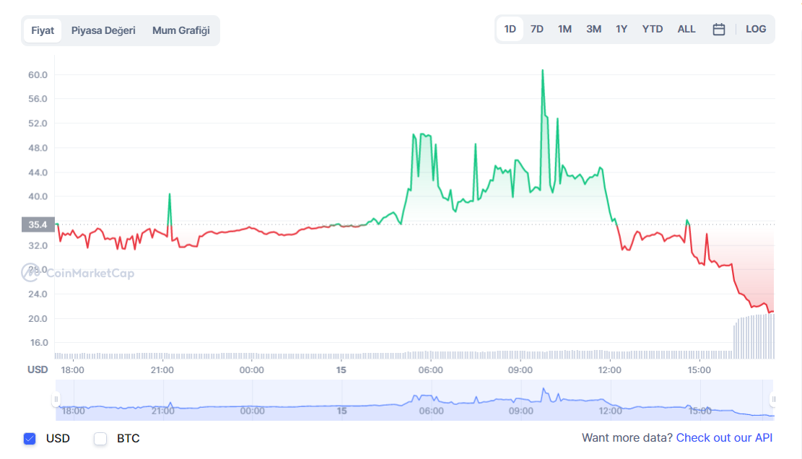Show the 1M time range

(x=565, y=30)
